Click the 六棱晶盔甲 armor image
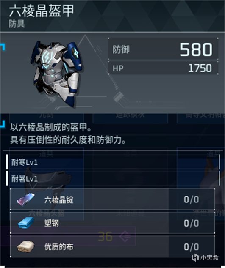This screenshot has width=225, height=268. point(56,74)
